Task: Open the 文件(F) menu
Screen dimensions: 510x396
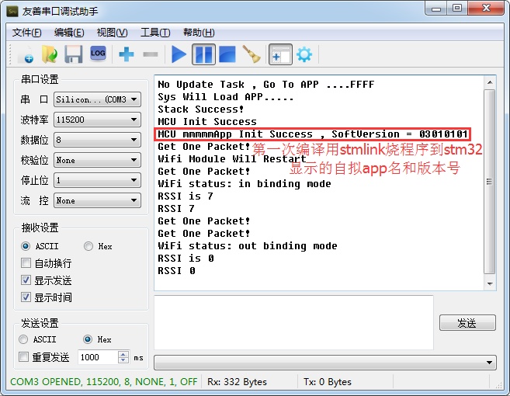Action: pos(27,32)
